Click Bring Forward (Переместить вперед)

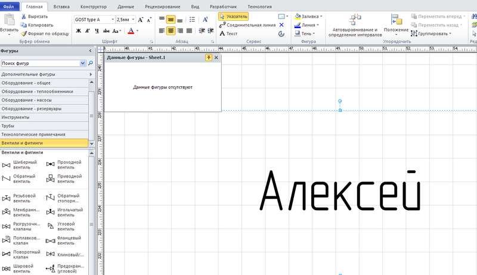438,17
